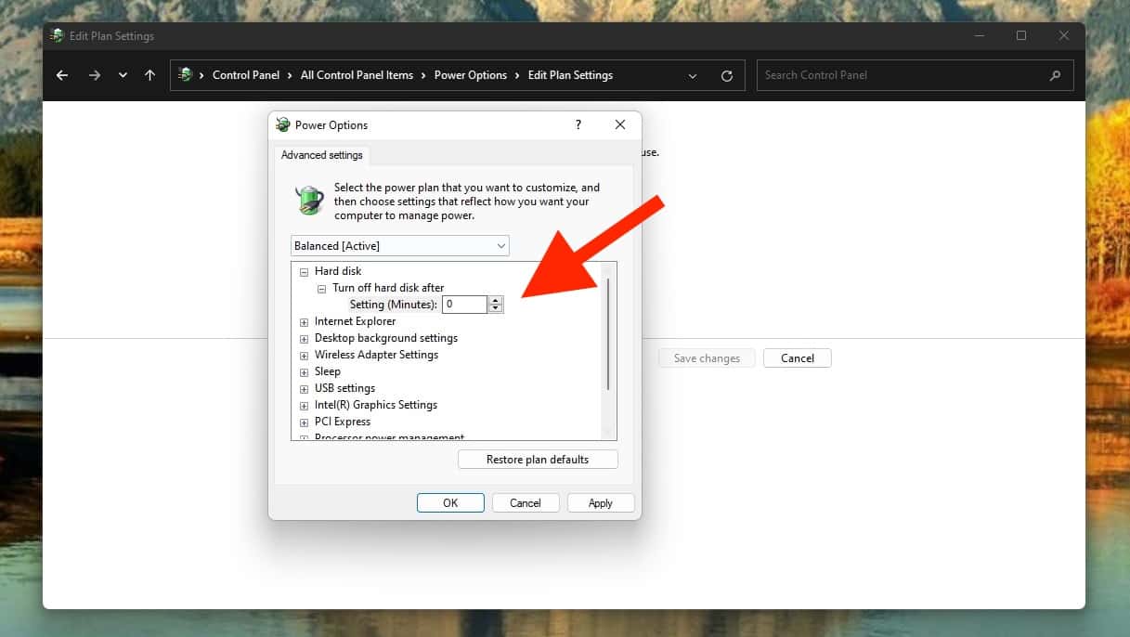This screenshot has width=1130, height=637.
Task: Click the refresh icon in the address bar
Action: (x=726, y=75)
